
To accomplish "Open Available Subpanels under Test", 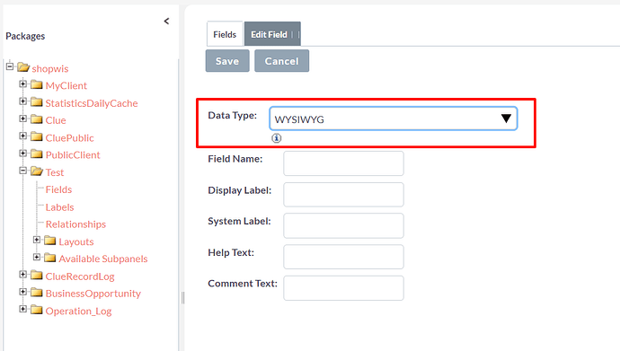I will click(x=103, y=259).
